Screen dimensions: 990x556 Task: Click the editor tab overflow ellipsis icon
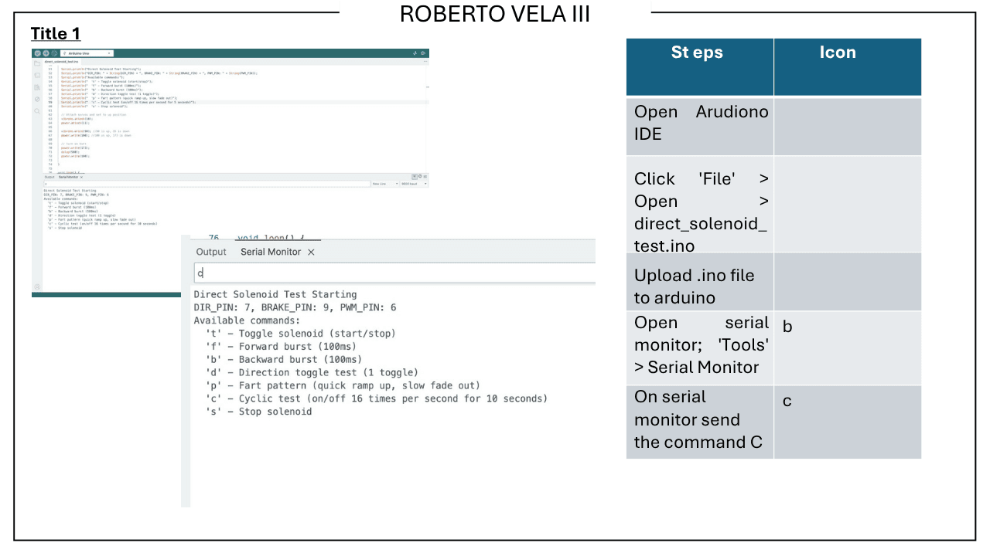[x=425, y=61]
